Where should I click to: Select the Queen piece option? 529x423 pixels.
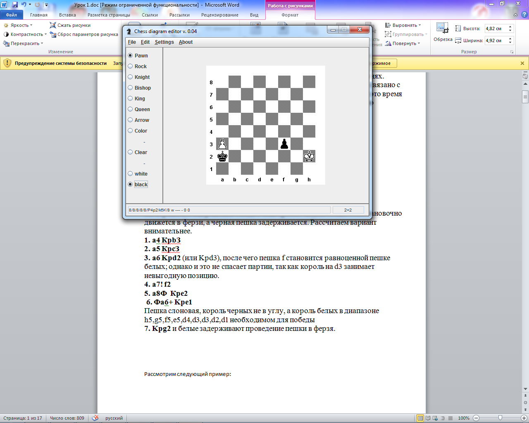[131, 109]
